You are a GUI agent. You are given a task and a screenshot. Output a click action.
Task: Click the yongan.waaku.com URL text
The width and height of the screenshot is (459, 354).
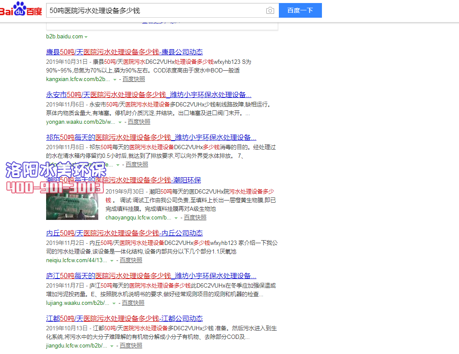click(x=81, y=122)
